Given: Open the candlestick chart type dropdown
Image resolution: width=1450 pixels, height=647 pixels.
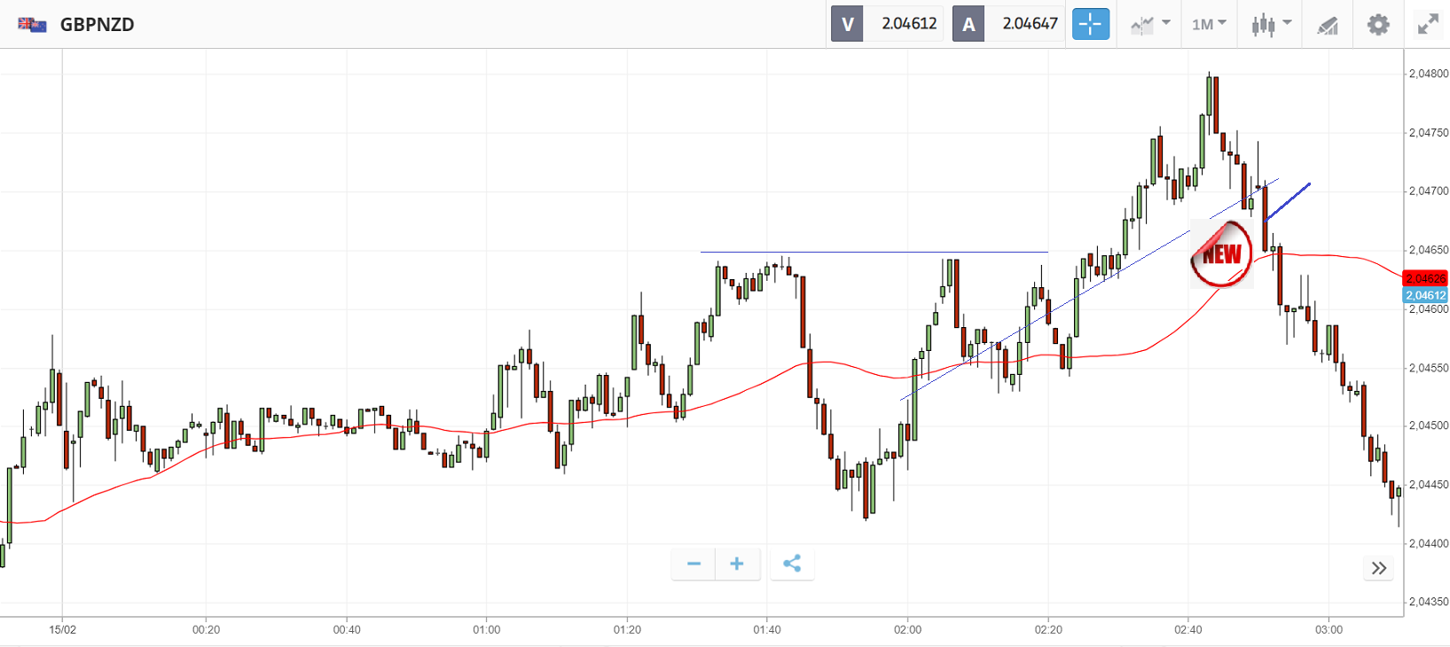Looking at the screenshot, I should tap(1271, 24).
